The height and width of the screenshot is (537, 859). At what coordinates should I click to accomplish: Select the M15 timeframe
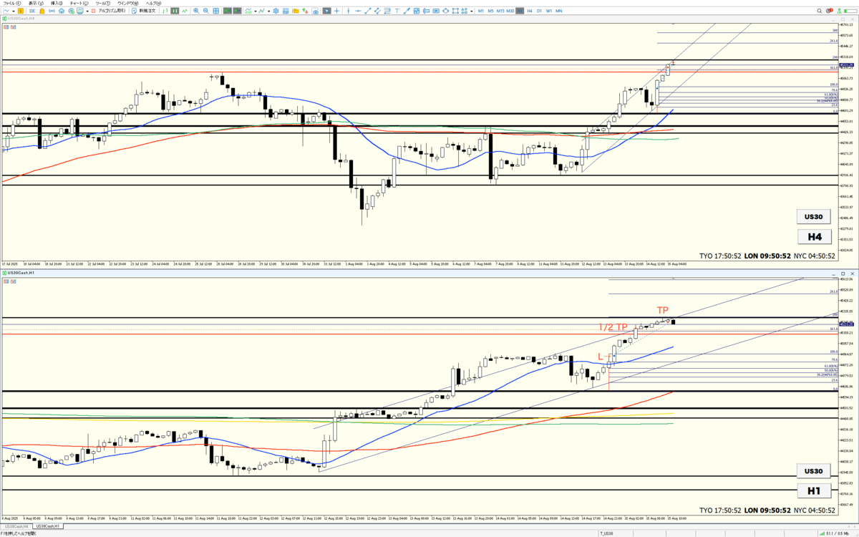[500, 11]
